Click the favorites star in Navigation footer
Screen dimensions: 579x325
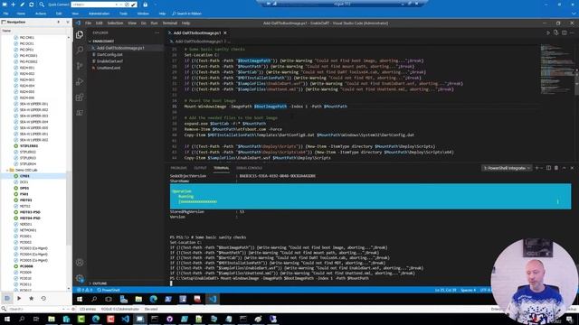point(32,298)
